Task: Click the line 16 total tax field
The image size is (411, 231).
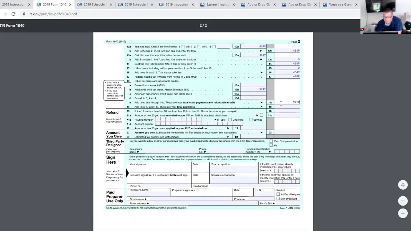Action: tap(287, 72)
